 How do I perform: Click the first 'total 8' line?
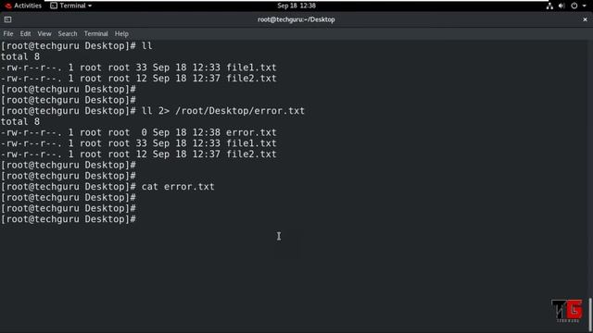20,56
